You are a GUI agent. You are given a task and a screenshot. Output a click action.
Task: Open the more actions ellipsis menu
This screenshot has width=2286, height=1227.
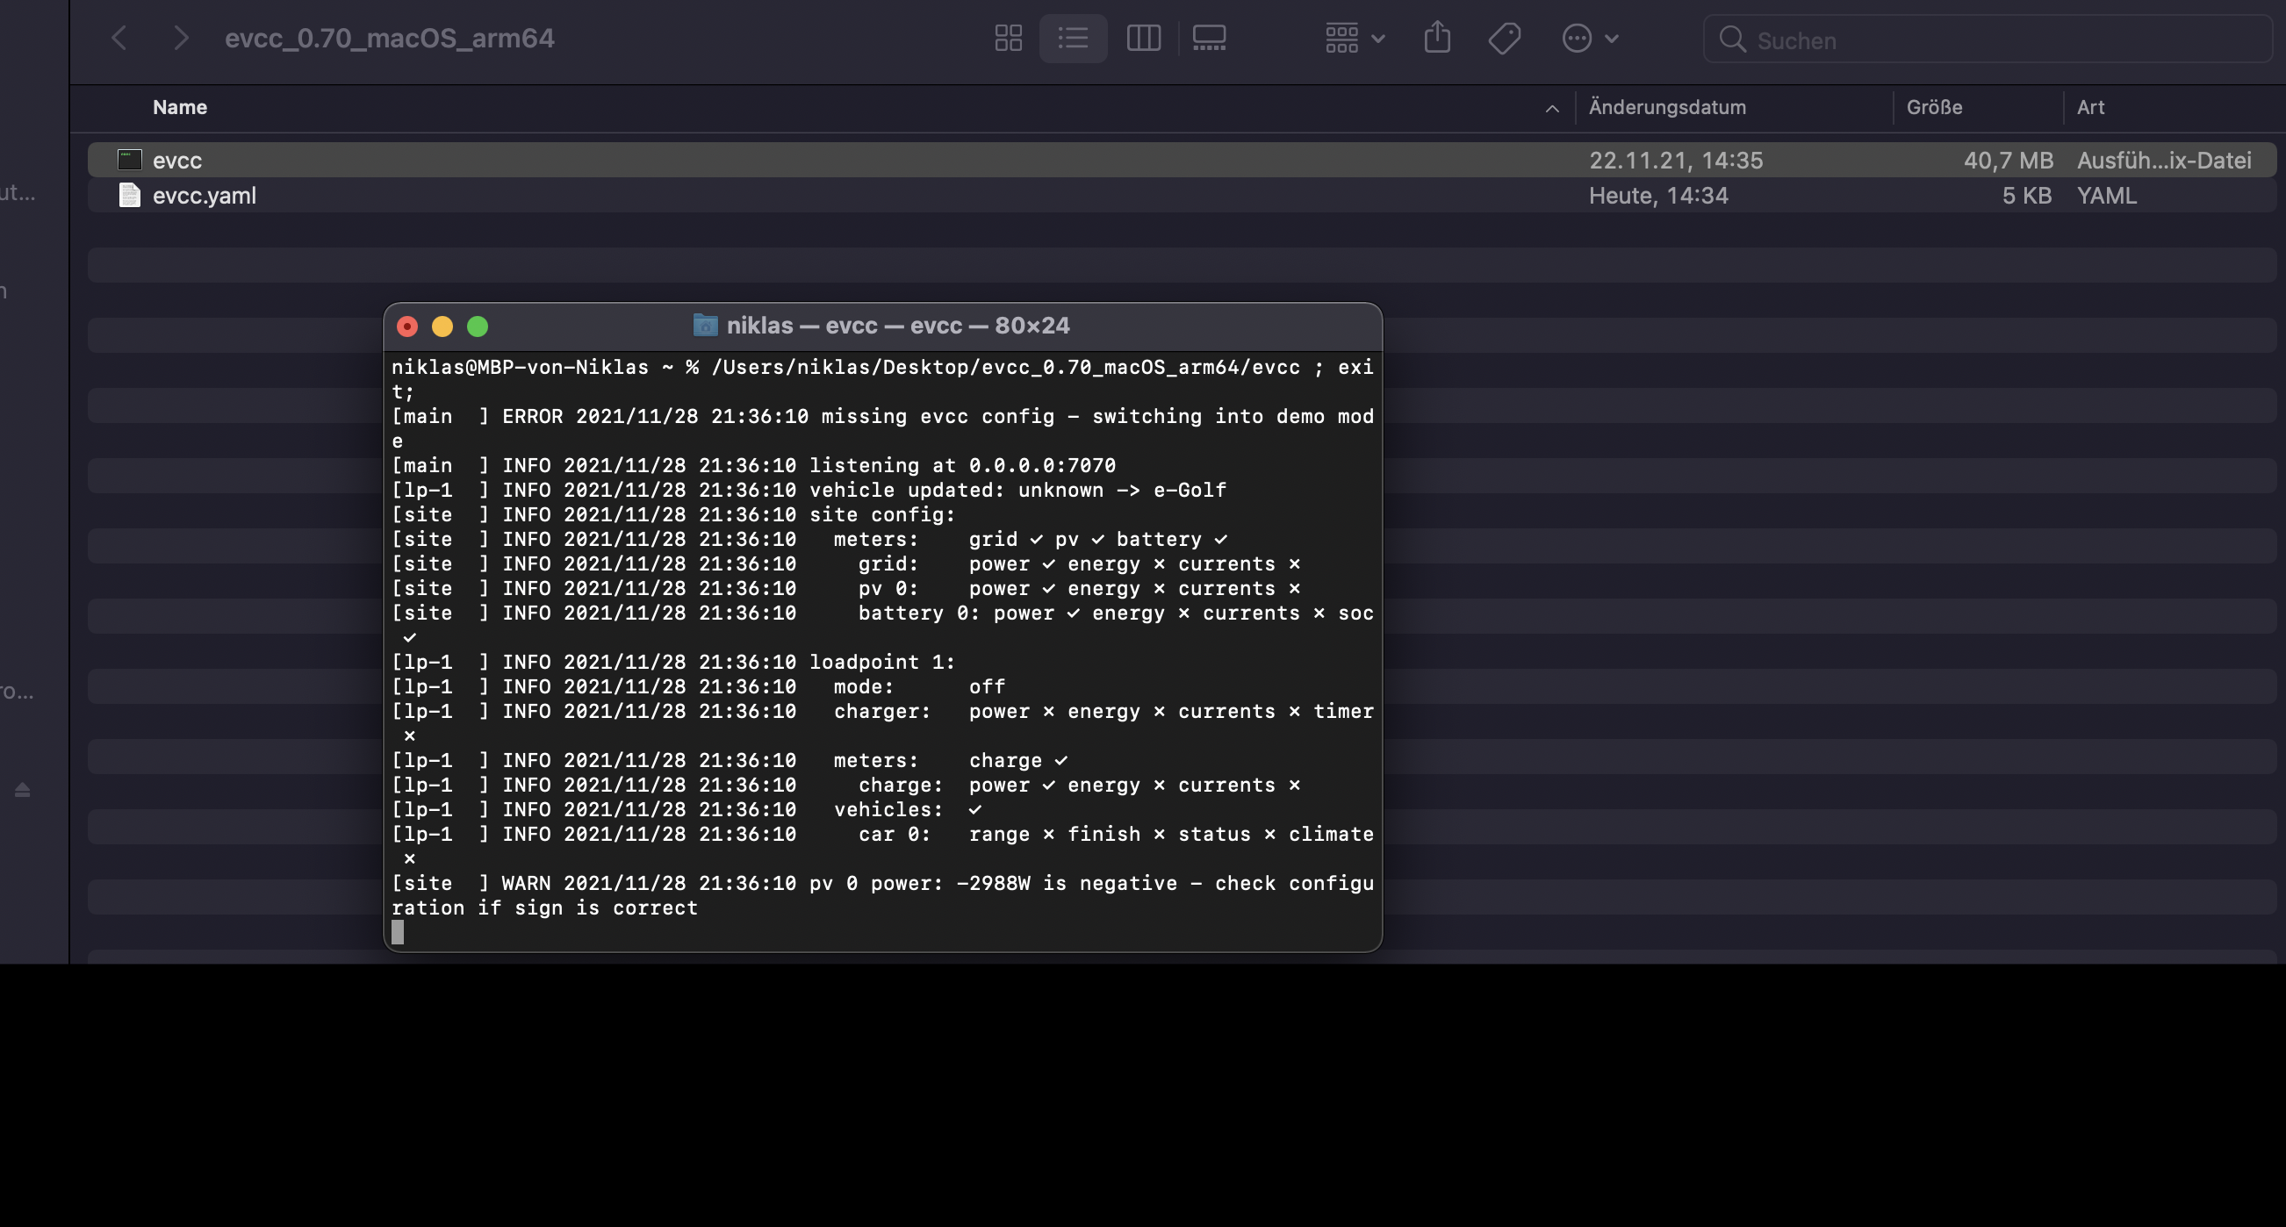1589,37
